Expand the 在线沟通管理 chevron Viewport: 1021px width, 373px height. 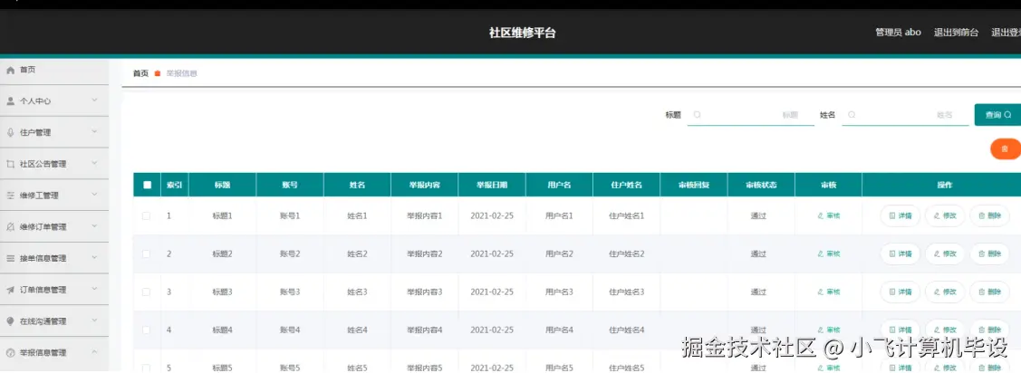pos(94,320)
